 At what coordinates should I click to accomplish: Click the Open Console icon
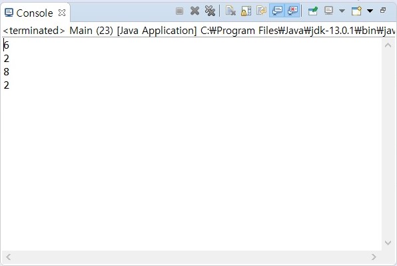pos(356,11)
